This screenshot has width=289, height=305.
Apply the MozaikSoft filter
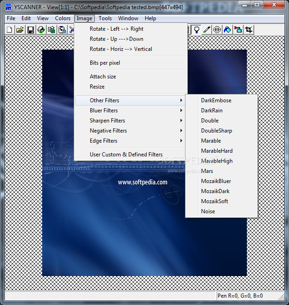221,201
